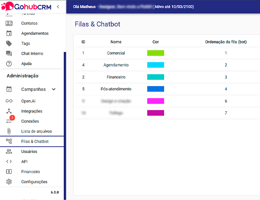260x200 pixels.
Task: Open Chat Interno icon
Action: pos(9,54)
